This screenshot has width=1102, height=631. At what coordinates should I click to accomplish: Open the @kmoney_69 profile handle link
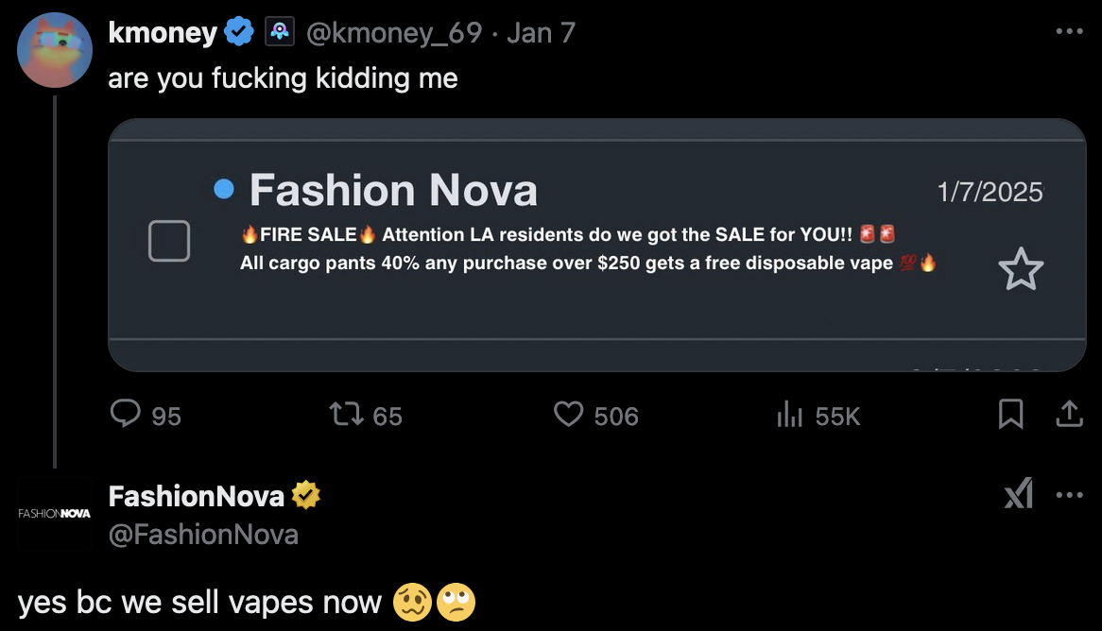(x=394, y=33)
